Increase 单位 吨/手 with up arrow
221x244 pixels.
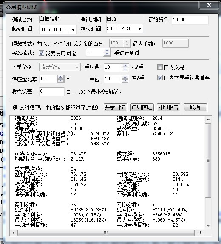[125, 77]
